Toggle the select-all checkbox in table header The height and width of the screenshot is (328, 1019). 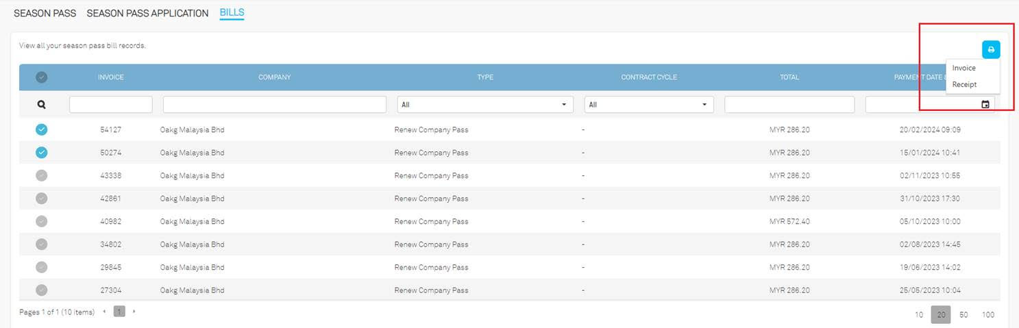click(x=41, y=77)
